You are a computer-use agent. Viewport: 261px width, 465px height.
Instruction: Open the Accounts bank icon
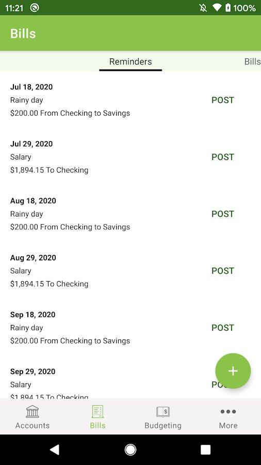tap(32, 412)
